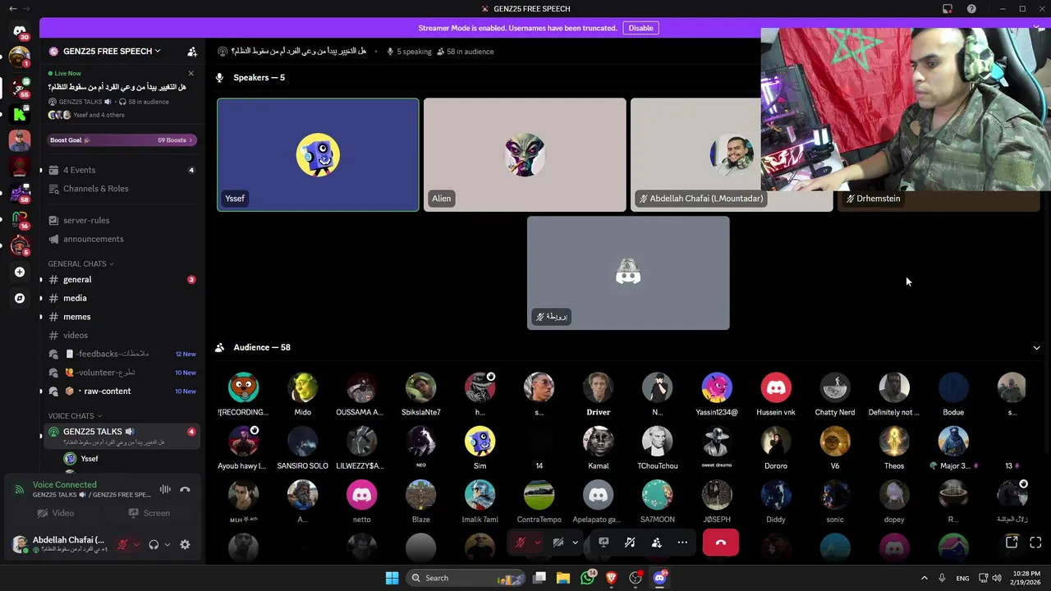Dismiss the Live Now stage banner

(191, 73)
